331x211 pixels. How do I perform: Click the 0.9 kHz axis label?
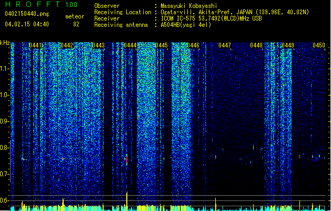5,121
